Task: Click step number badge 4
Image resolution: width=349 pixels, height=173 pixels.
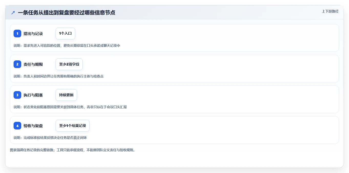Action: pyautogui.click(x=17, y=126)
